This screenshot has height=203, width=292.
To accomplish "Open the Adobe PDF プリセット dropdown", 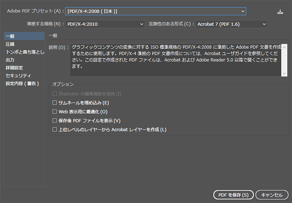I will coord(156,11).
